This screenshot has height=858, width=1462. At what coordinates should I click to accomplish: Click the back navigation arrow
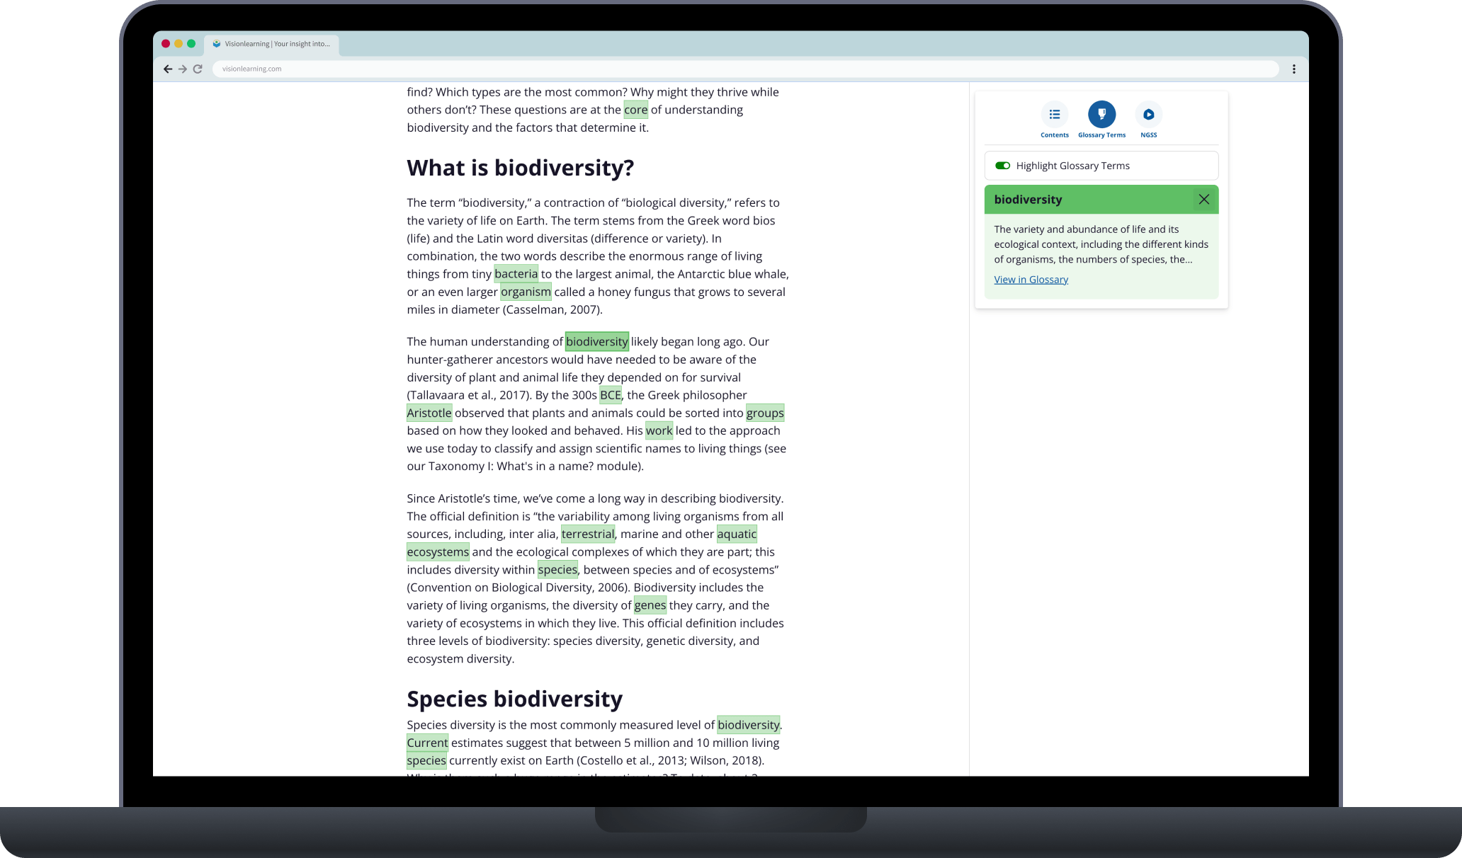pos(166,69)
